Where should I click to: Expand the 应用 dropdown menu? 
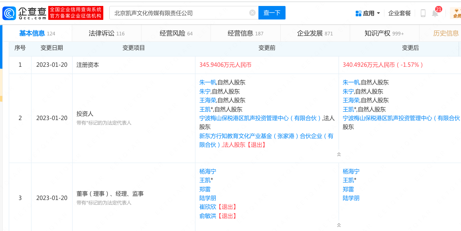tap(369, 13)
